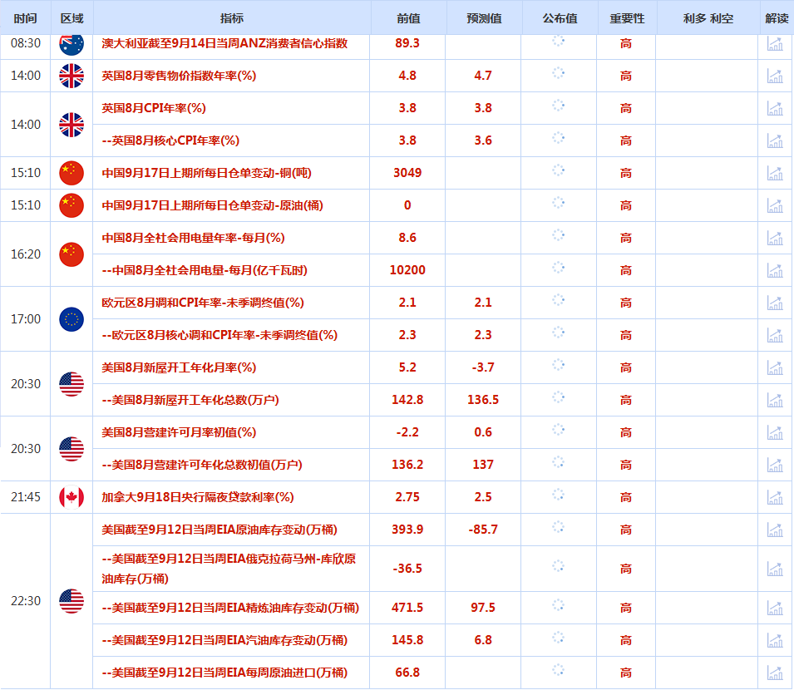The height and width of the screenshot is (690, 794).
Task: Open 美国8月新屋开工年化月率(%) link
Action: [x=179, y=367]
